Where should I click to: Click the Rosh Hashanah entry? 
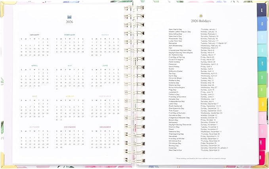[175, 106]
